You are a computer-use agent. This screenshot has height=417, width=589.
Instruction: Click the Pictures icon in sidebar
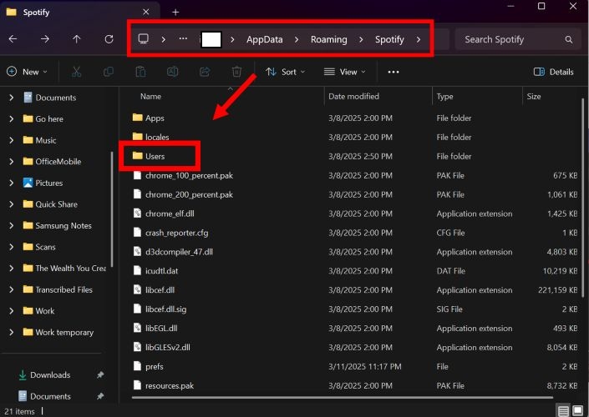tap(28, 183)
